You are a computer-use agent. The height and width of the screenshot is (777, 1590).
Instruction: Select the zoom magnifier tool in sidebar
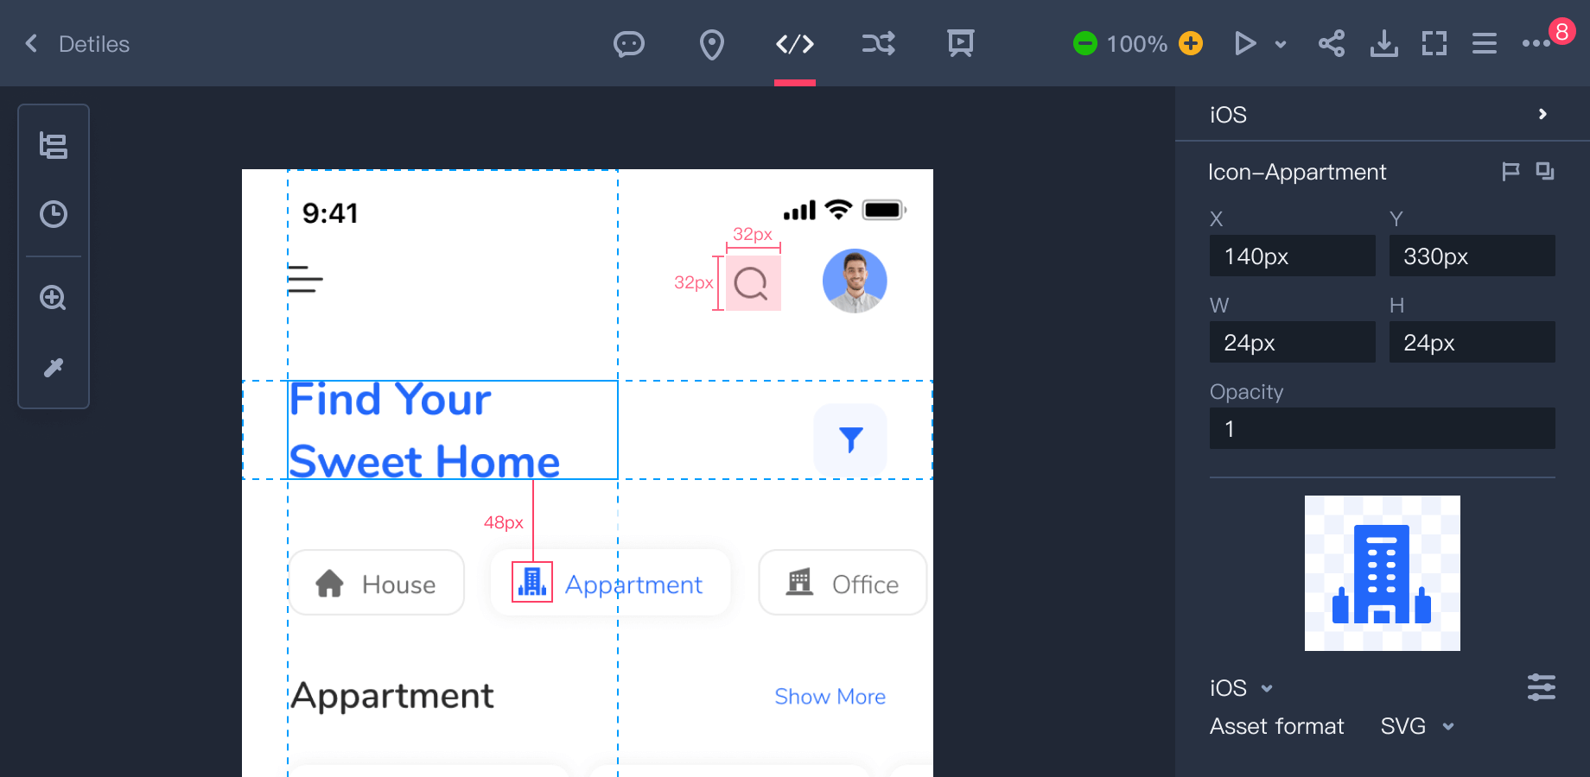54,298
